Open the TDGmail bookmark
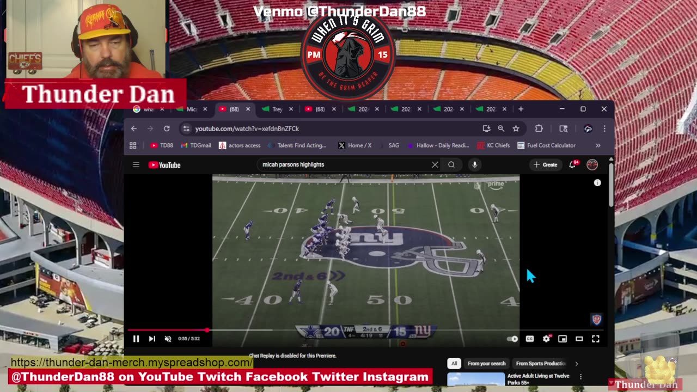This screenshot has height=392, width=697. (x=196, y=145)
